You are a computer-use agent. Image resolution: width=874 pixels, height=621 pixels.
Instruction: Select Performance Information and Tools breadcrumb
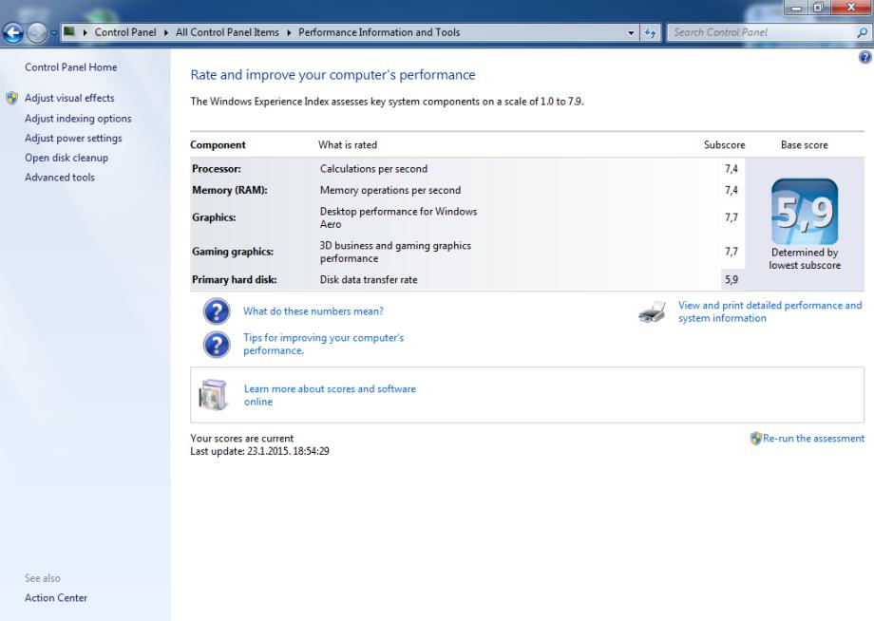(379, 32)
